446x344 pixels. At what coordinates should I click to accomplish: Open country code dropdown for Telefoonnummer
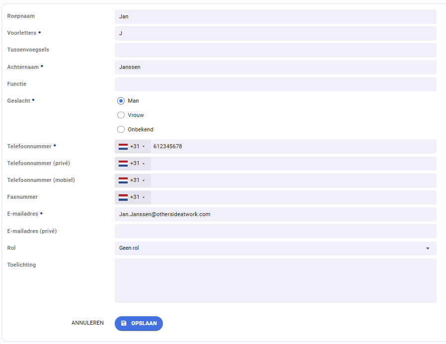click(x=133, y=146)
